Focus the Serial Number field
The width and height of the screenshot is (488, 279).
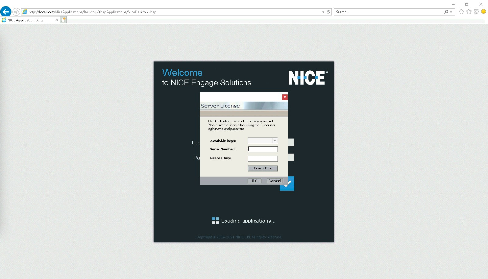(x=263, y=149)
